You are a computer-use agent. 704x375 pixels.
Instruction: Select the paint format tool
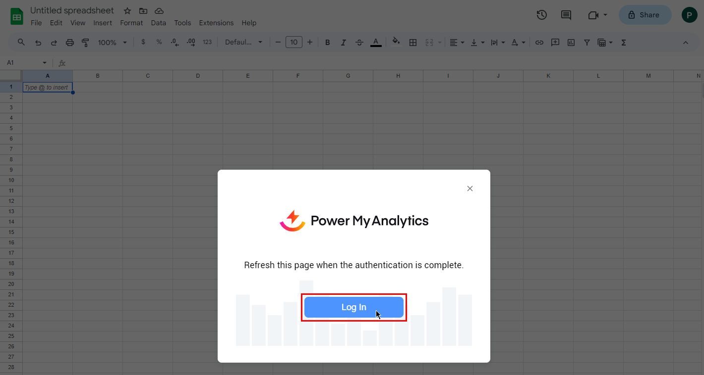(x=85, y=43)
